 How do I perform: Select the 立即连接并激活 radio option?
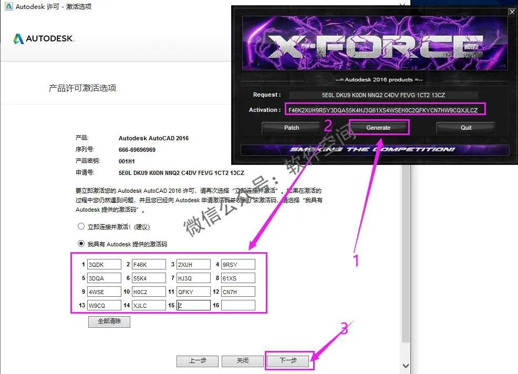(x=81, y=226)
